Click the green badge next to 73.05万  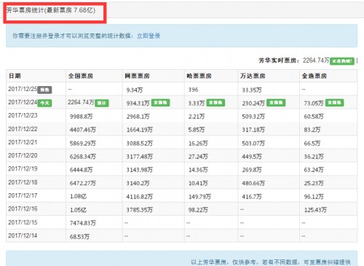point(335,103)
